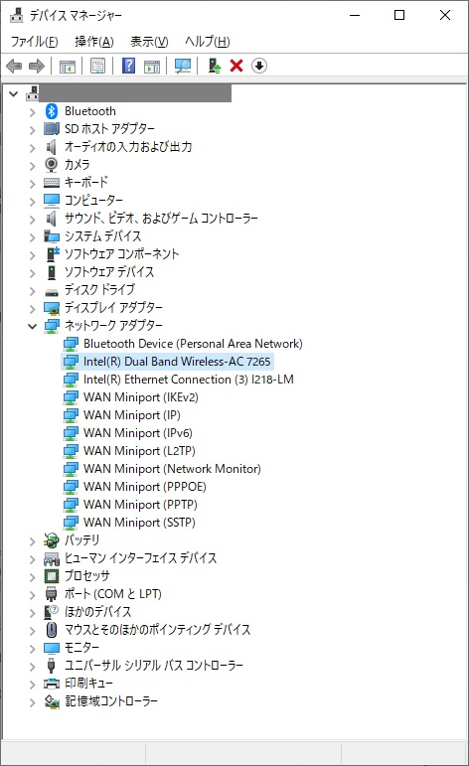Select the 印刷キュー printer icon
Screen dimensions: 469x766
(52, 684)
